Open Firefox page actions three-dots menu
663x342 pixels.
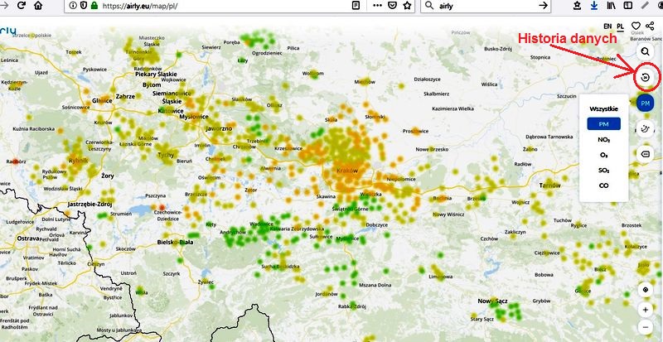(x=375, y=5)
